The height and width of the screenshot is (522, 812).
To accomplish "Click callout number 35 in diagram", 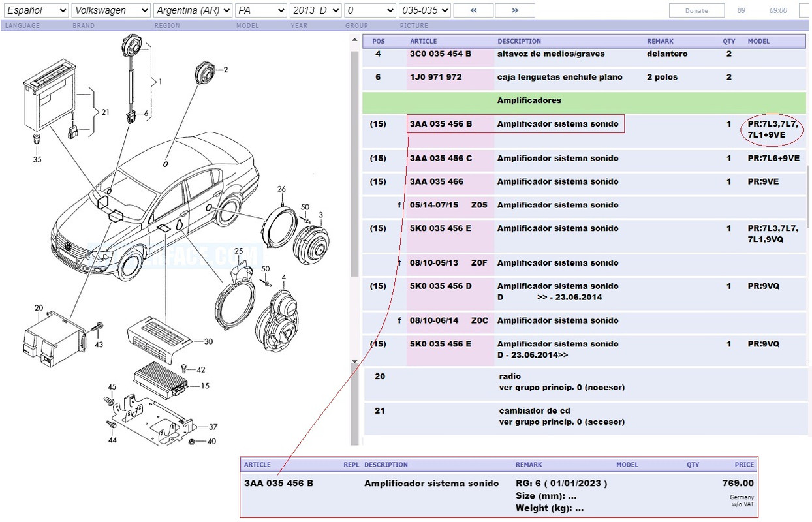I will pyautogui.click(x=37, y=159).
